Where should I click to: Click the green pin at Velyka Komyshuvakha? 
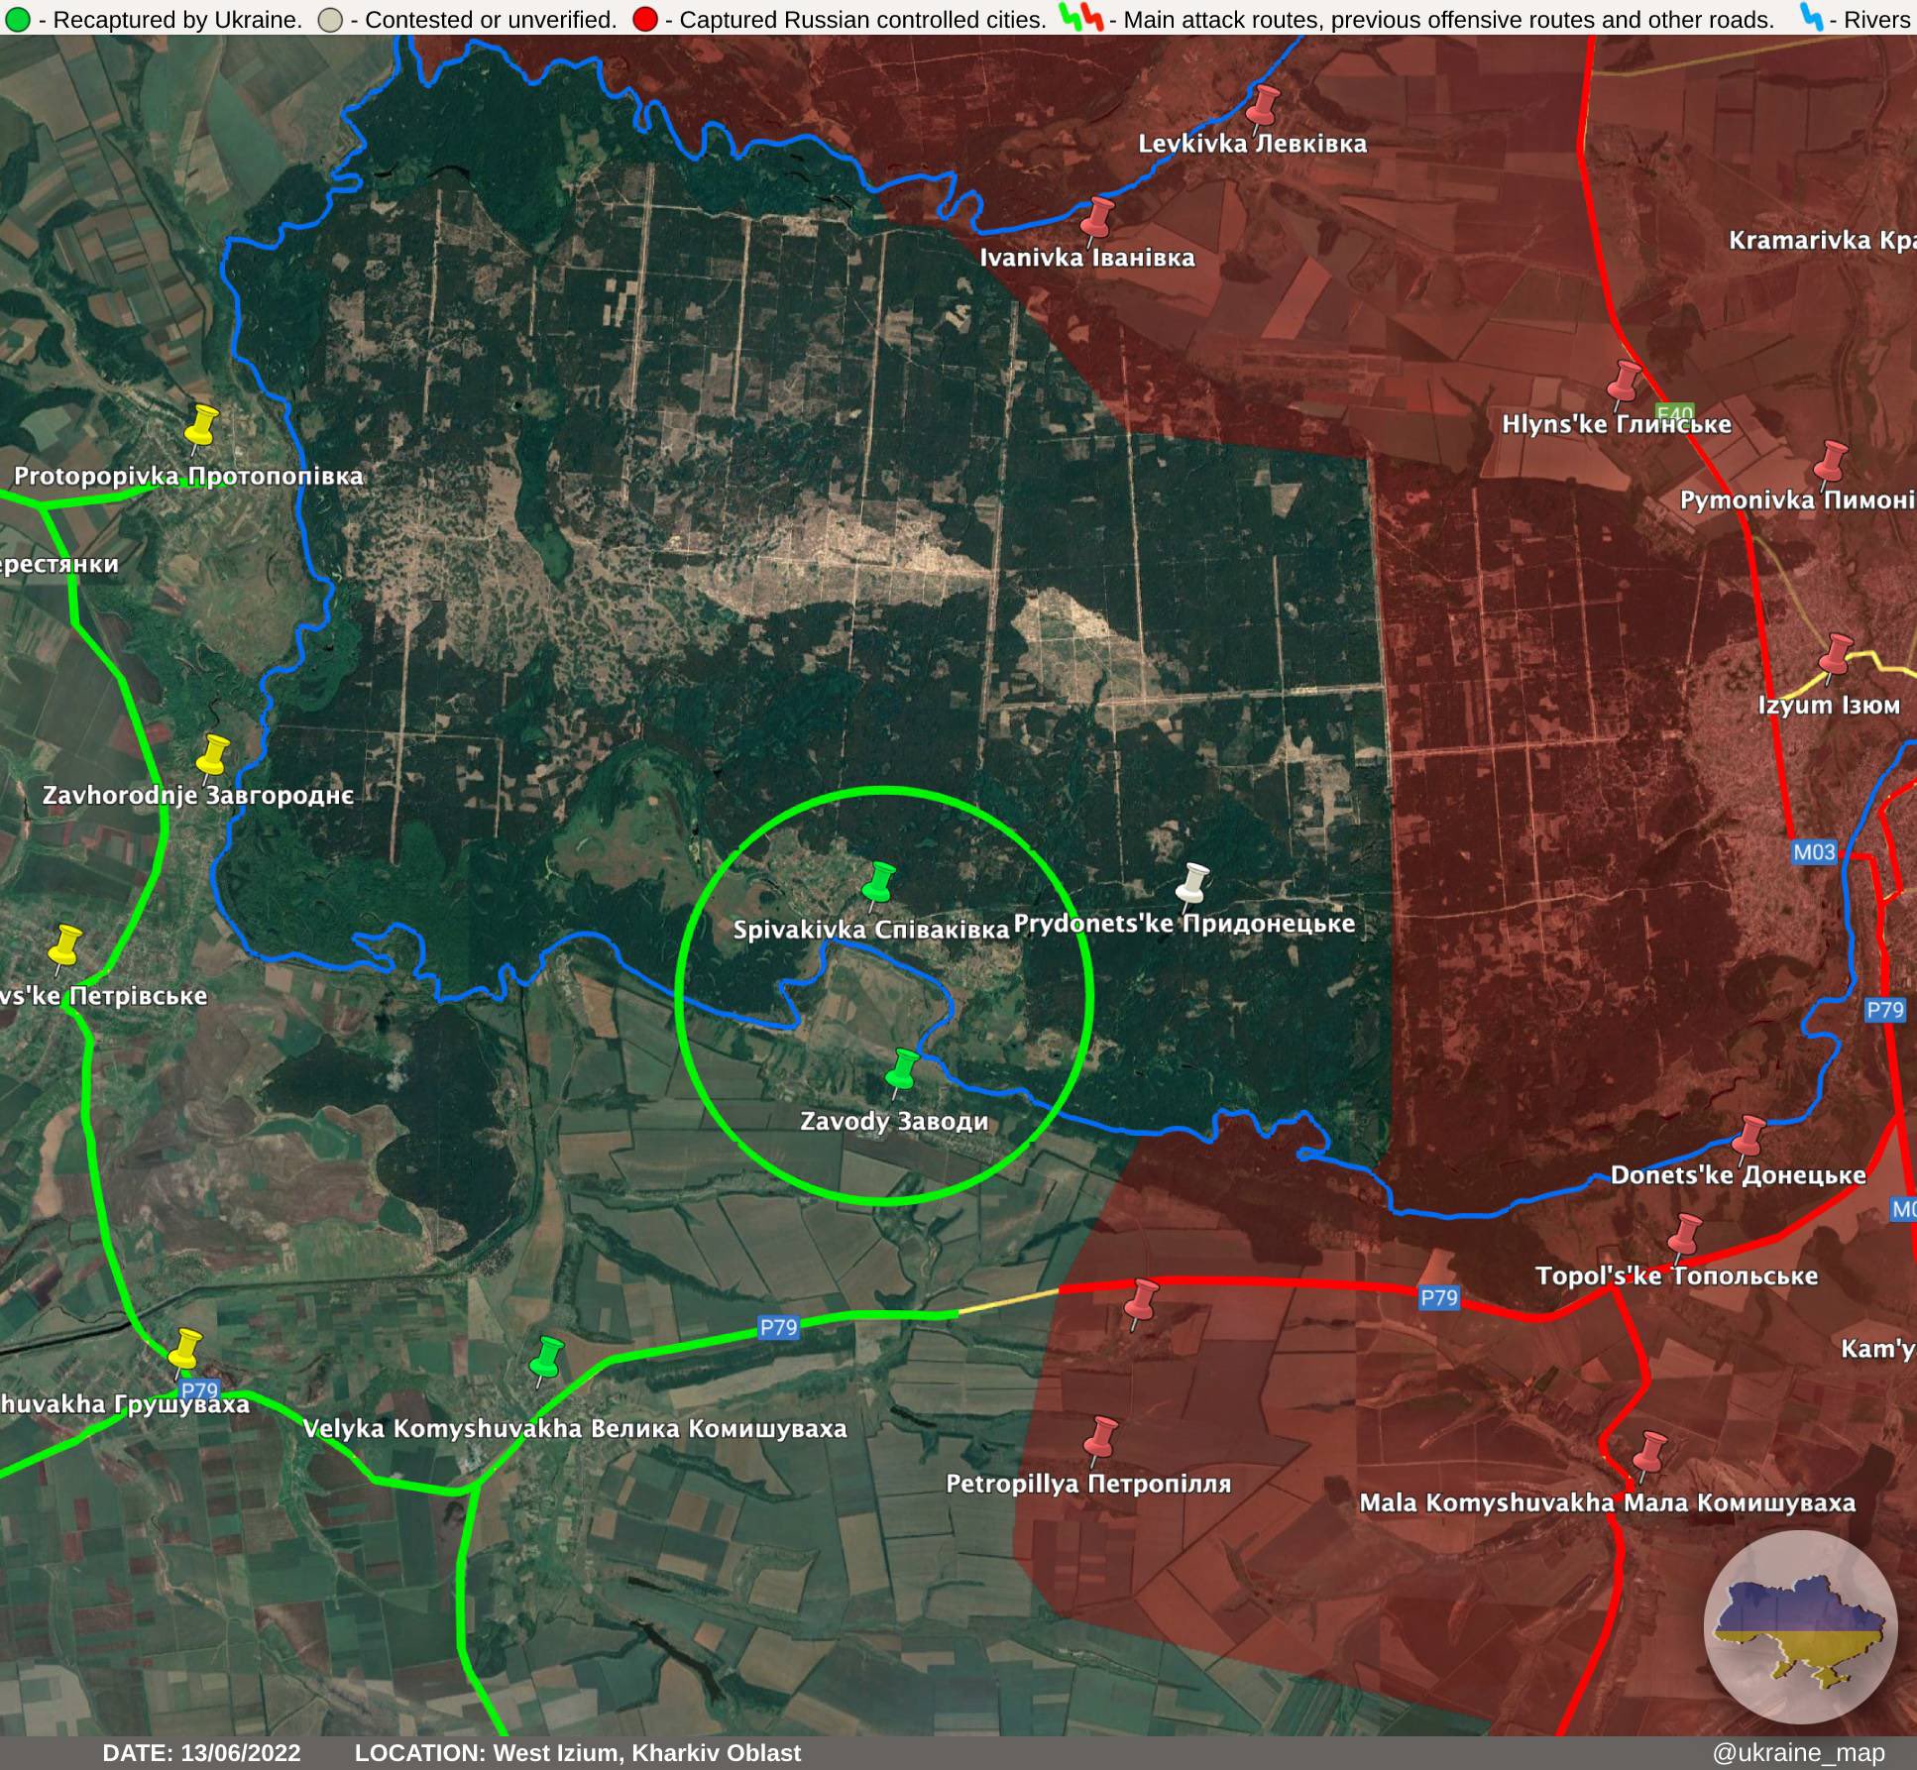coord(546,1357)
